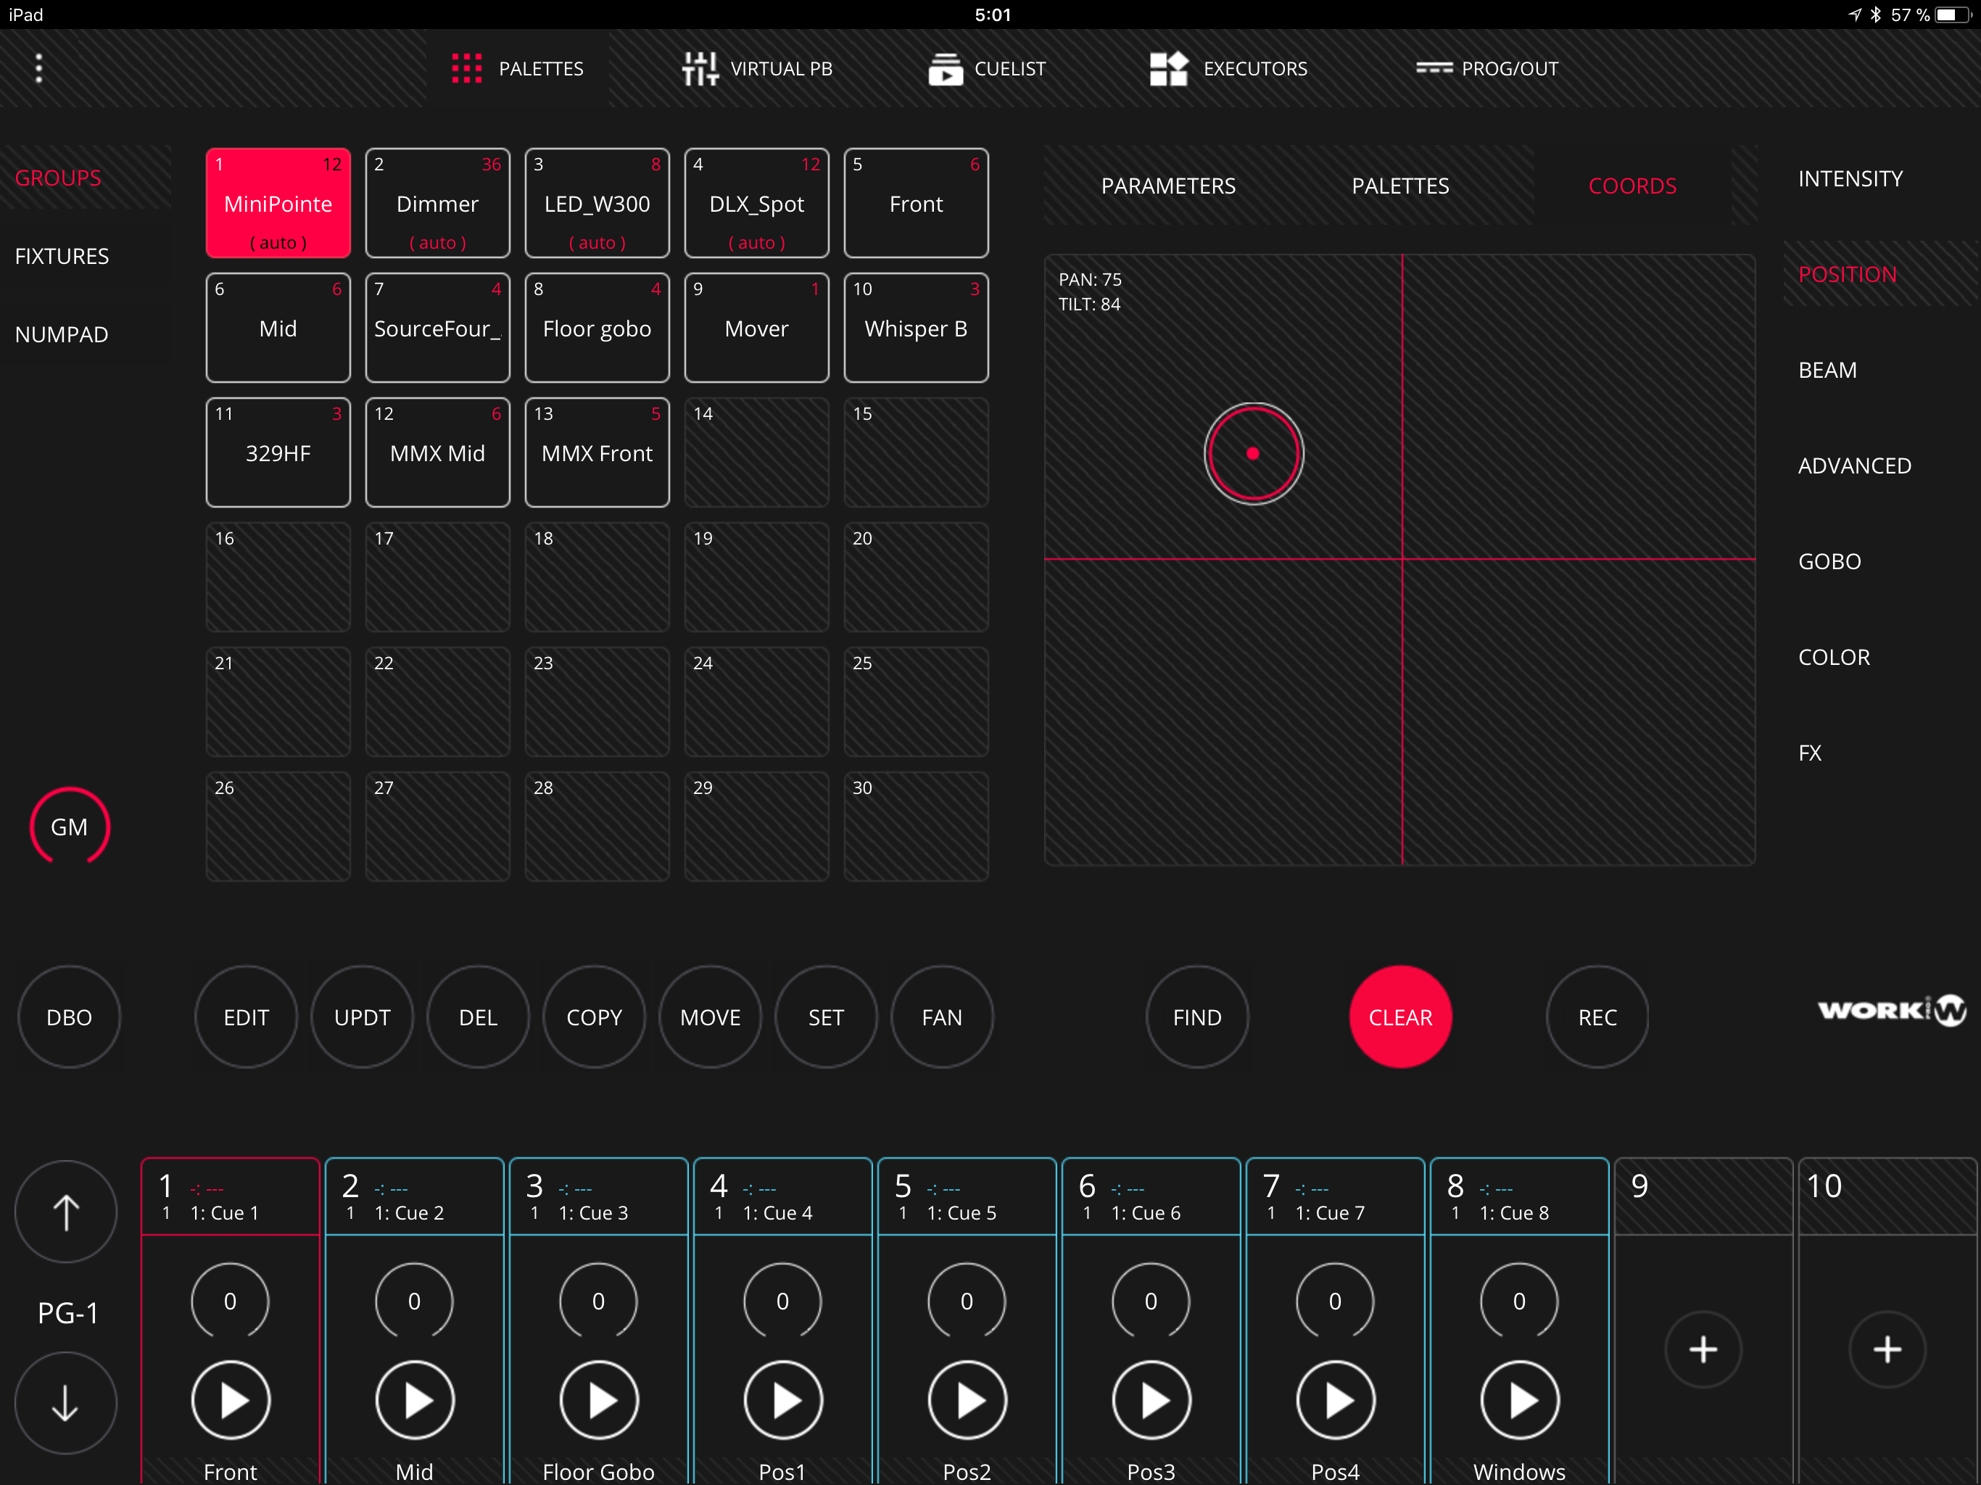Add executor in slot 9
Screen dimensions: 1981x1485
pyautogui.click(x=1703, y=1349)
